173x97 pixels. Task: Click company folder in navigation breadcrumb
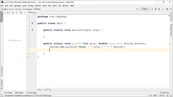28,9
